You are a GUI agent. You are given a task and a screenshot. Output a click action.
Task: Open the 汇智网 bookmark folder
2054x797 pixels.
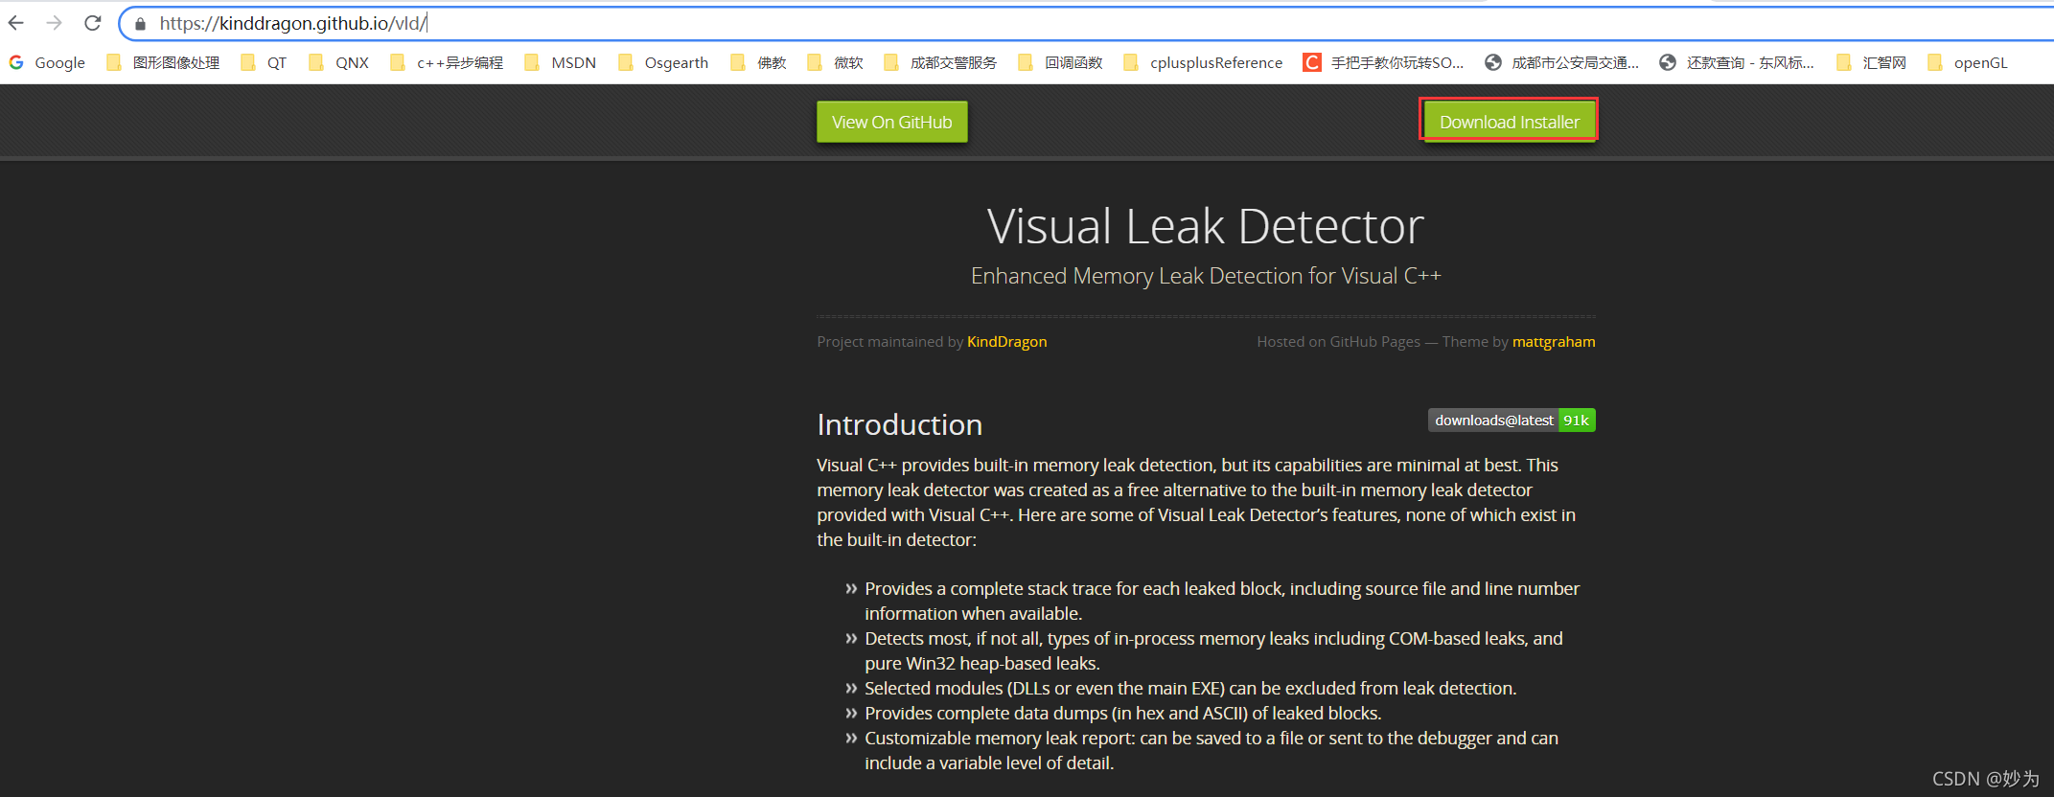tap(1871, 62)
